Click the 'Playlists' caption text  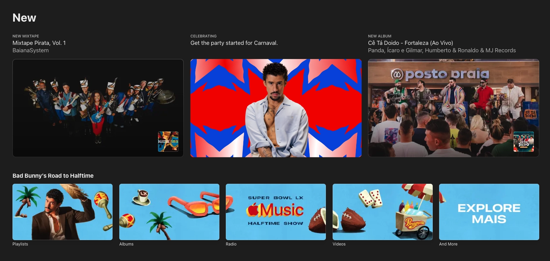[20, 244]
